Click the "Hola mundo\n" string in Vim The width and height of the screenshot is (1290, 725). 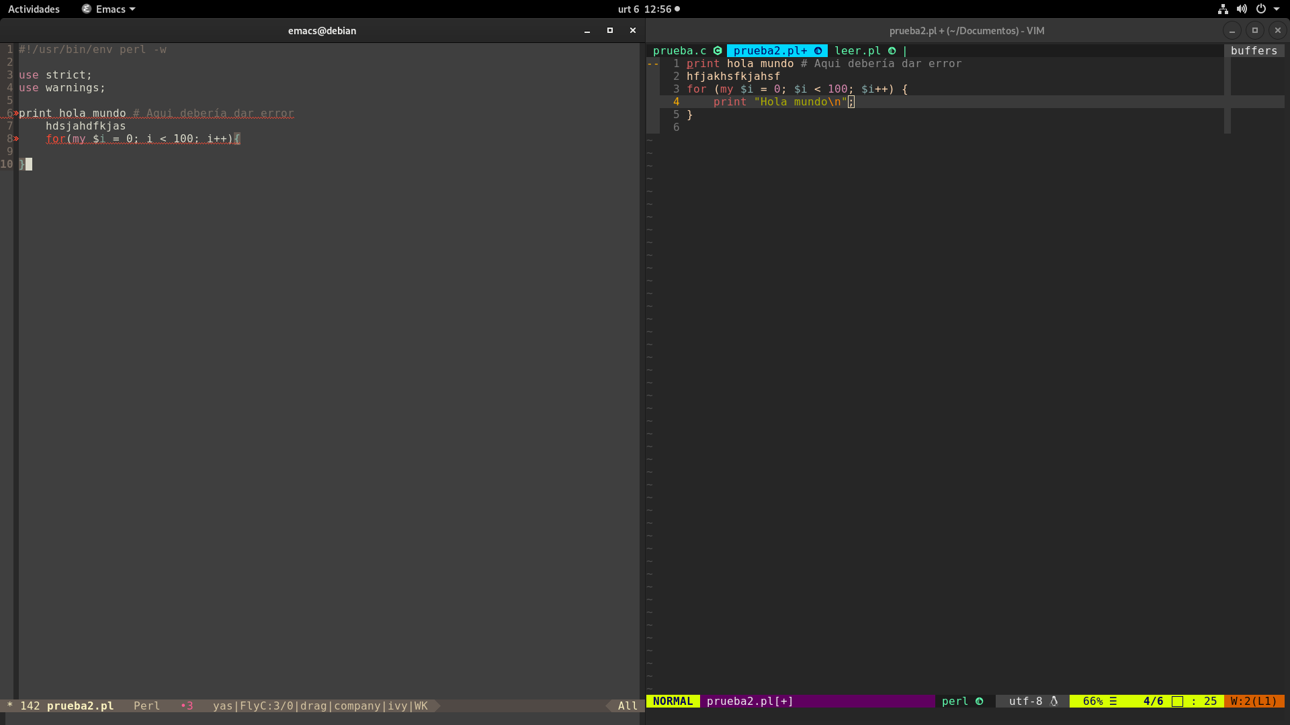[800, 101]
